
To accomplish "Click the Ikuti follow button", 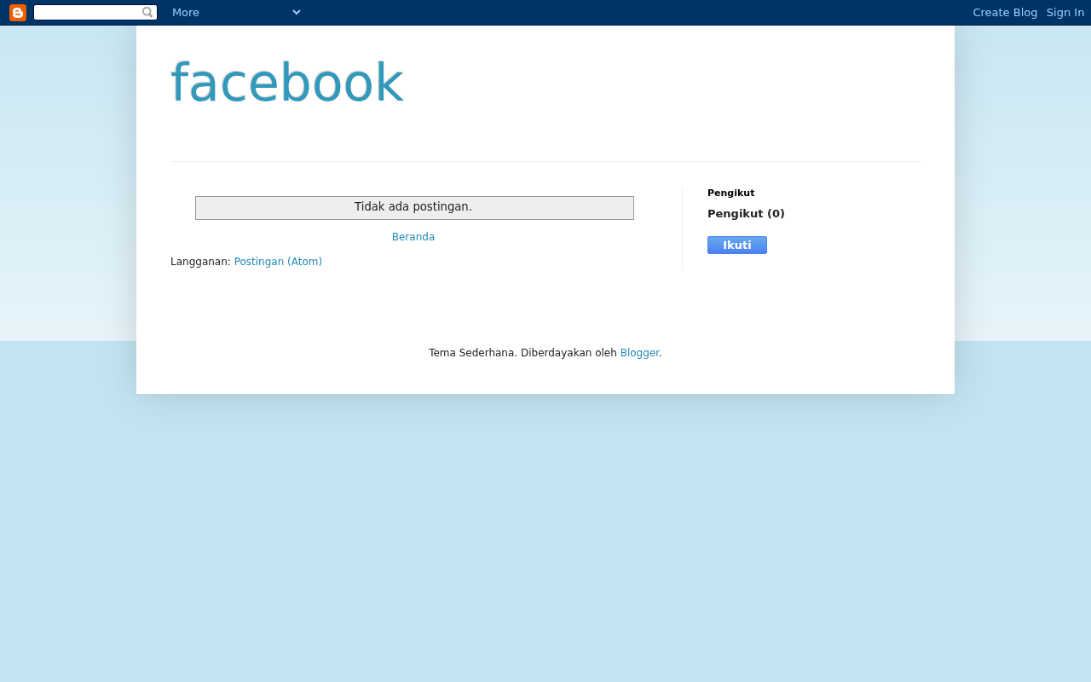I will point(737,246).
